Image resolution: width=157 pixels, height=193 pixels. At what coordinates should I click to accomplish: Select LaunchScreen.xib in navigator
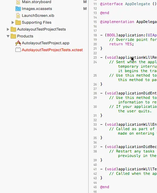38,16
